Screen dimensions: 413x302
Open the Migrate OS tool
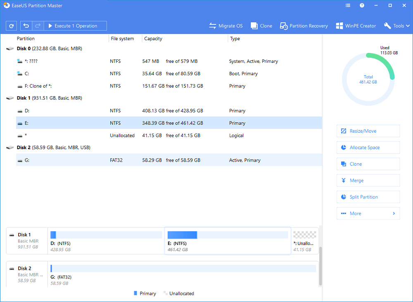coord(226,26)
